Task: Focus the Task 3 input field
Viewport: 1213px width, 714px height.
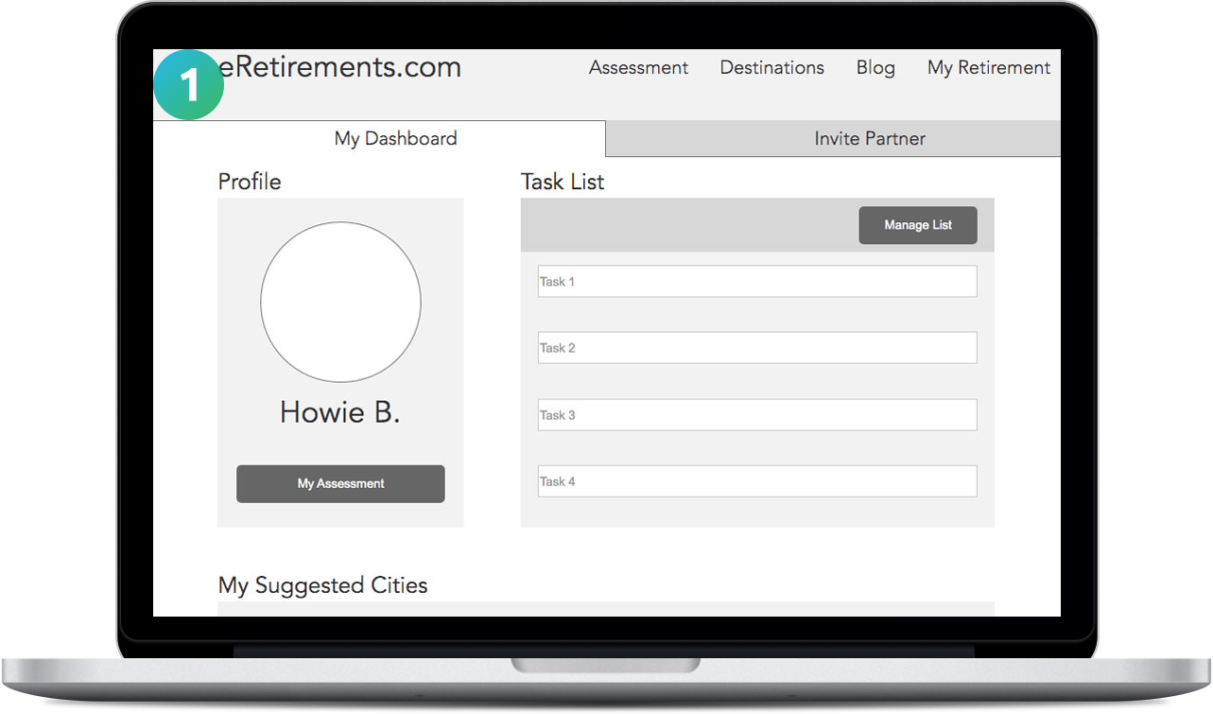Action: [756, 415]
